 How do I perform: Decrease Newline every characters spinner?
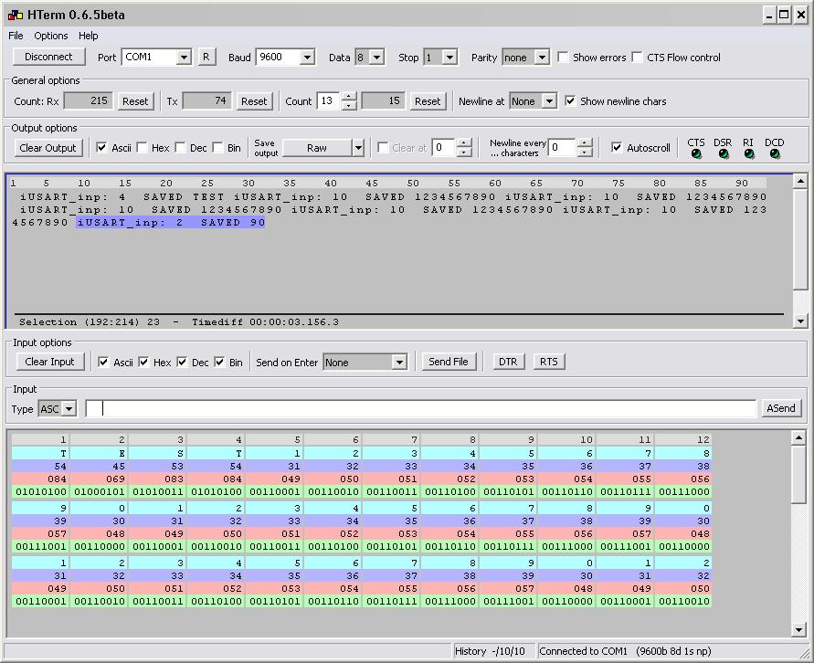585,152
